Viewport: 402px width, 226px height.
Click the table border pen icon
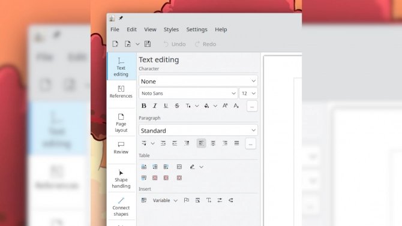(x=192, y=167)
